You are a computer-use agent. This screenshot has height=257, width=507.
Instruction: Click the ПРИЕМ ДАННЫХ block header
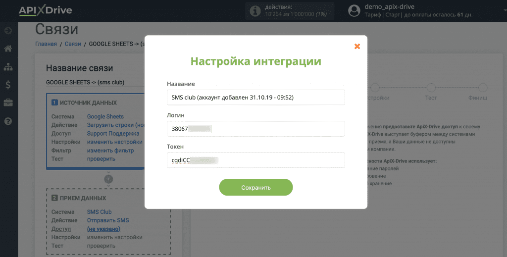79,198
